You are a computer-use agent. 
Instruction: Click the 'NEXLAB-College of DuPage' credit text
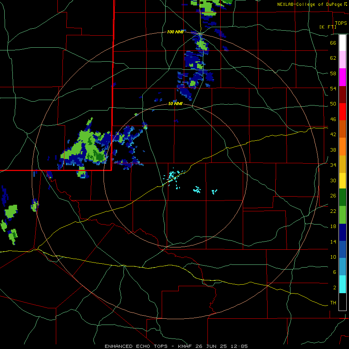tap(309, 4)
